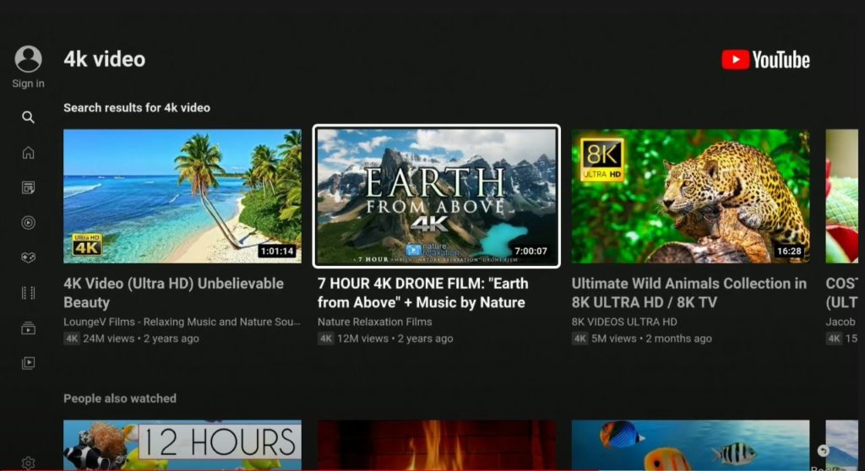
Task: Open the partially visible fourth search result
Action: pos(842,196)
